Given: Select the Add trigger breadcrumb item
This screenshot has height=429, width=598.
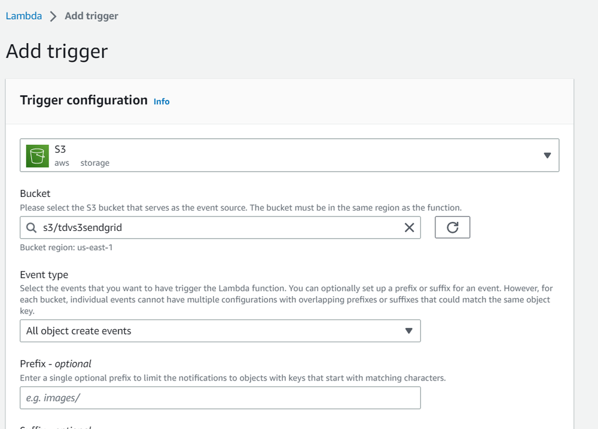Looking at the screenshot, I should 91,16.
